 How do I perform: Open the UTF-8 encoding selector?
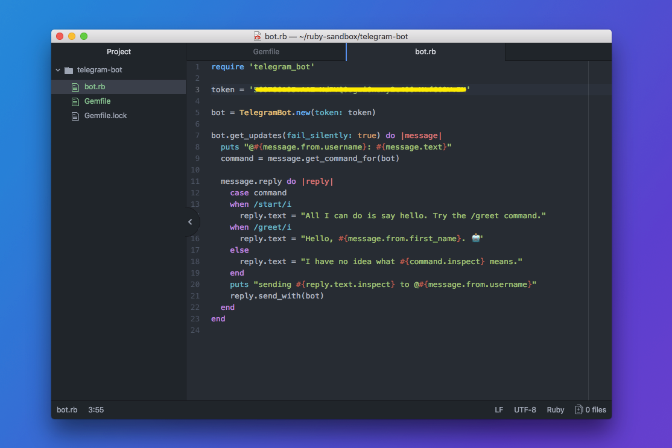click(x=525, y=409)
